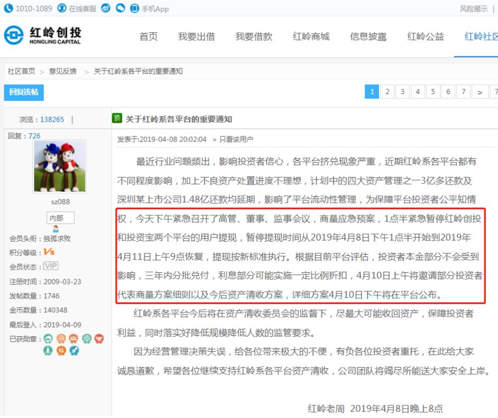Open 红岭商城 navigation item
Viewport: 498px width, 418px height.
[312, 37]
